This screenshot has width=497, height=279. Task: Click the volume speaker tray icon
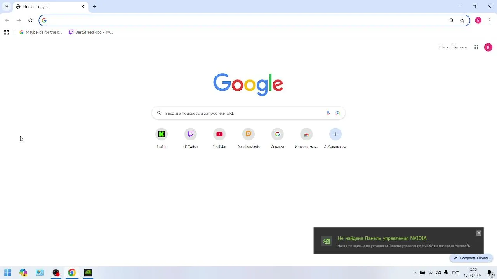[438, 273]
